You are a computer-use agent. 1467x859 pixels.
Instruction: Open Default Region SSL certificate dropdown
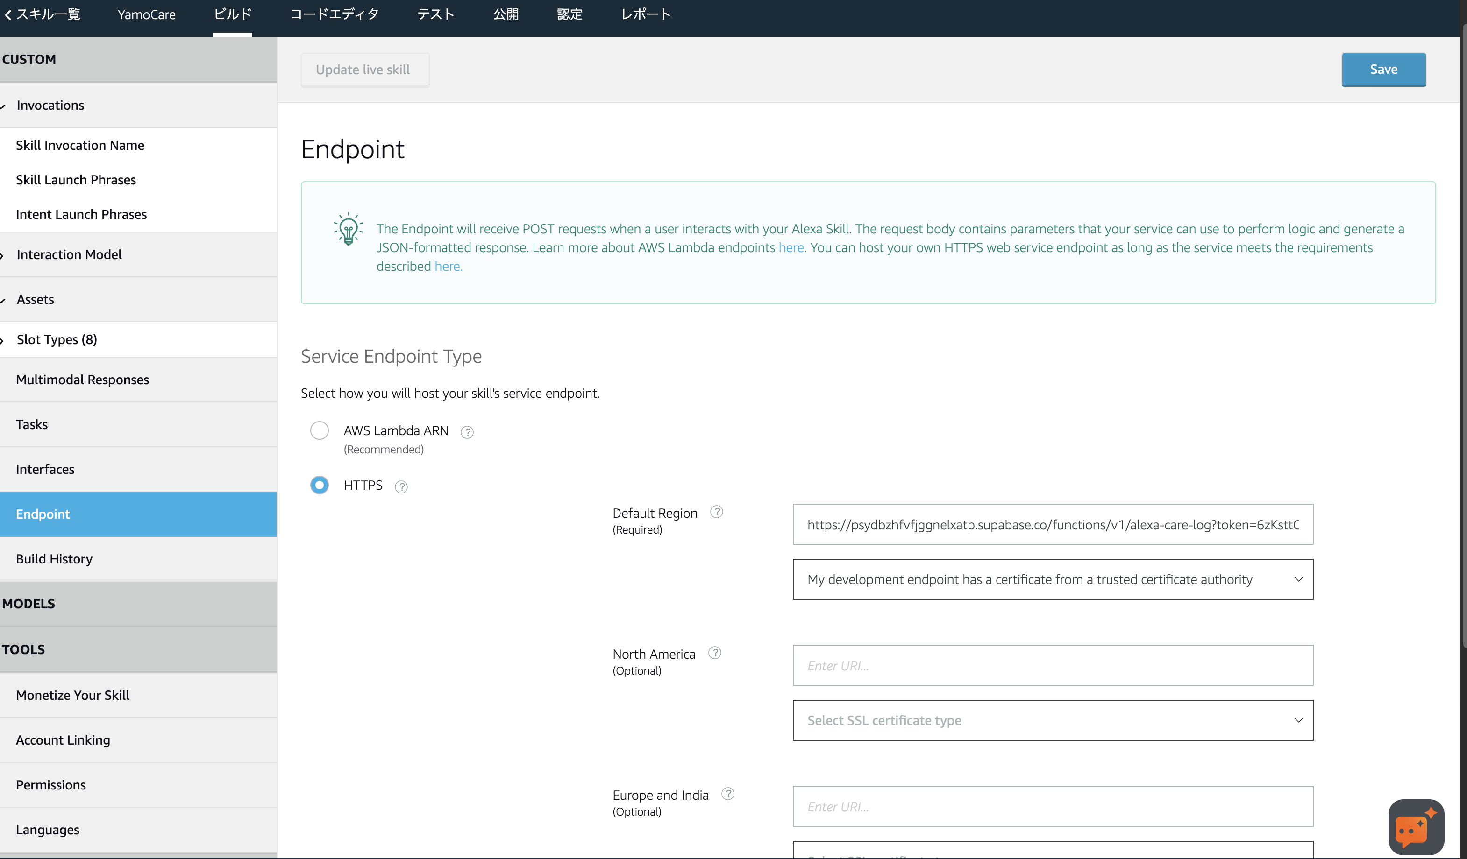(x=1053, y=579)
